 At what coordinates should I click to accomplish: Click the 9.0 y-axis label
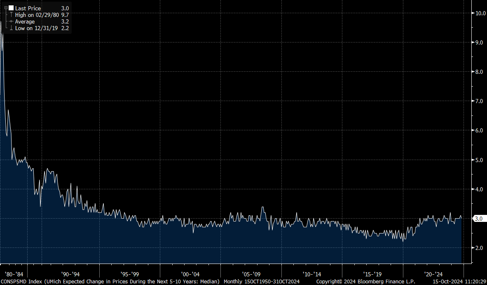(479, 42)
